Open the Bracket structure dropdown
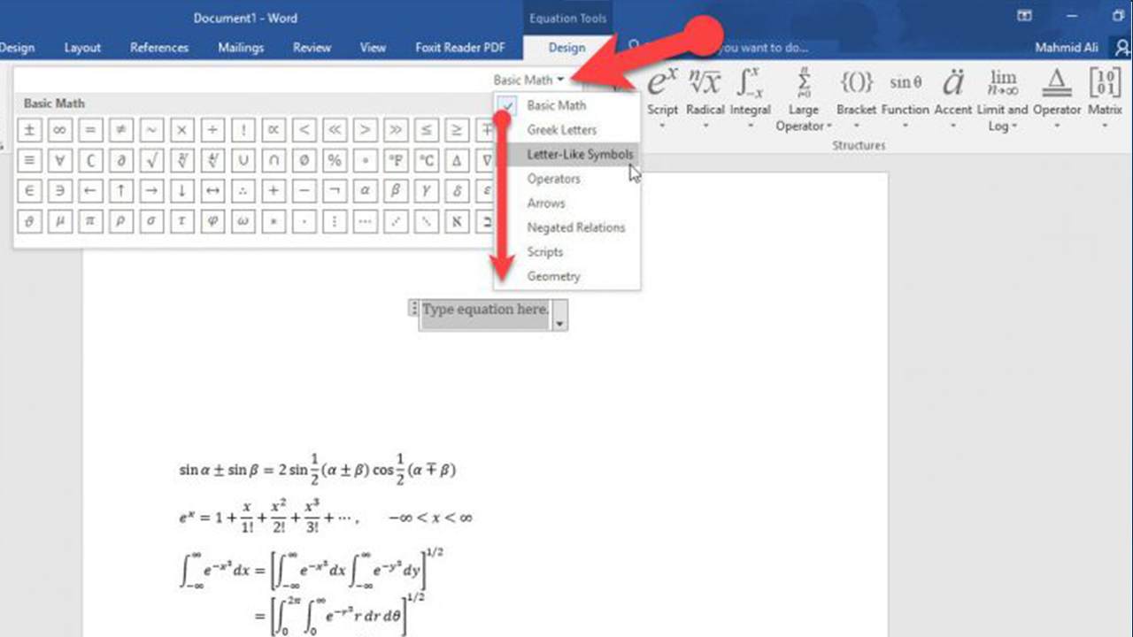This screenshot has width=1133, height=637. click(856, 98)
